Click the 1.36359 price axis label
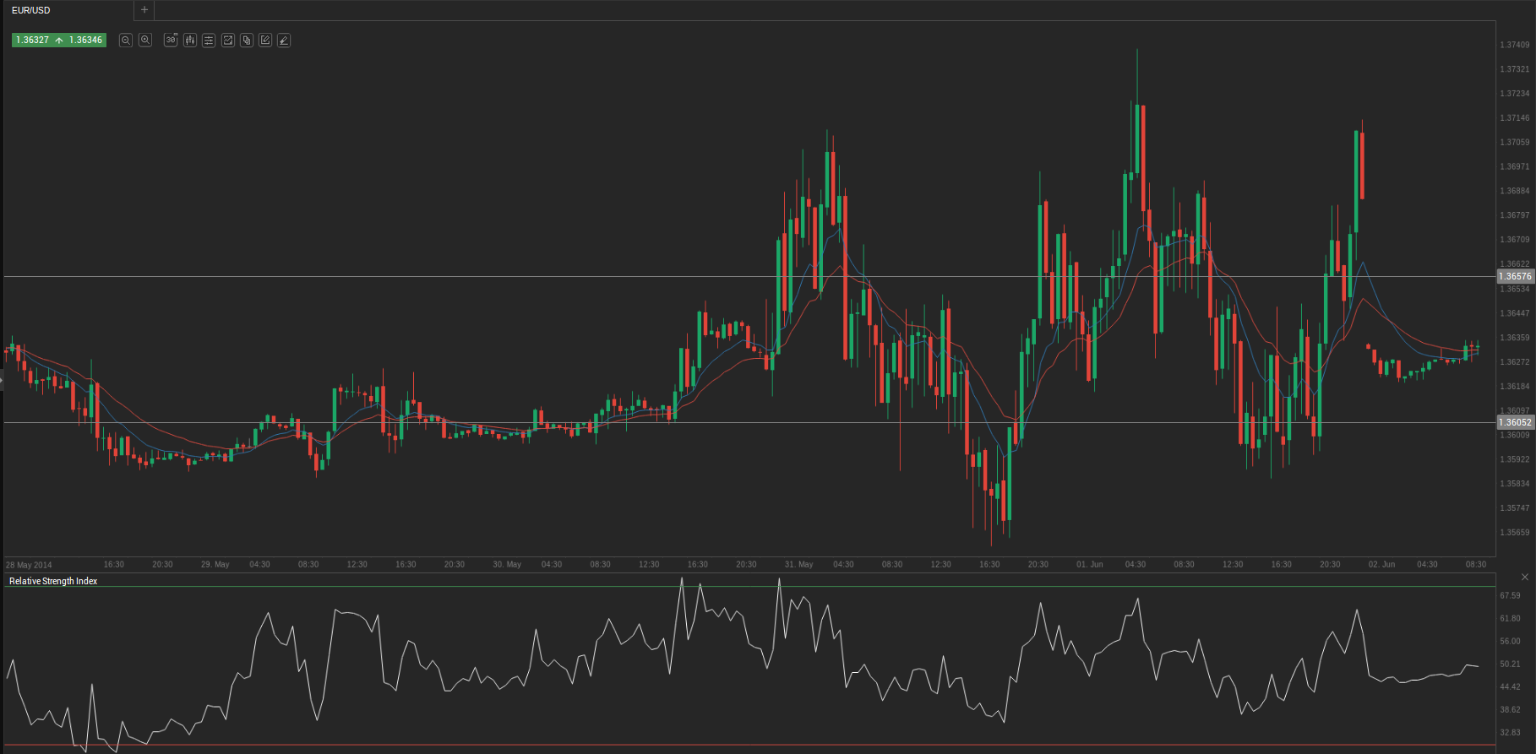Image resolution: width=1536 pixels, height=754 pixels. point(1515,338)
